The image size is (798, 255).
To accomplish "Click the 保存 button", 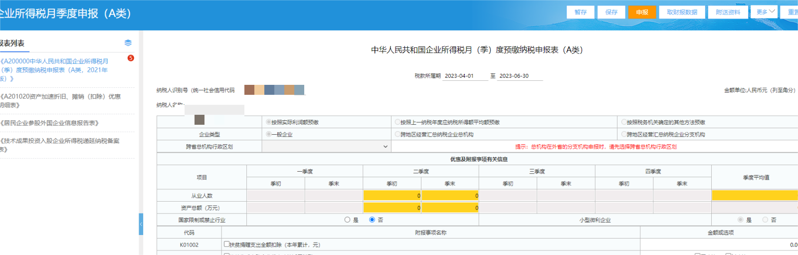I will [611, 12].
